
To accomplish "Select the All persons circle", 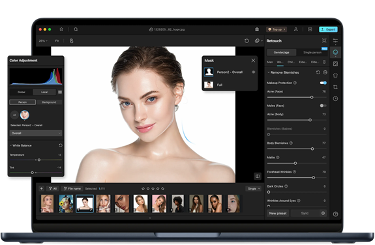I will click(14, 115).
